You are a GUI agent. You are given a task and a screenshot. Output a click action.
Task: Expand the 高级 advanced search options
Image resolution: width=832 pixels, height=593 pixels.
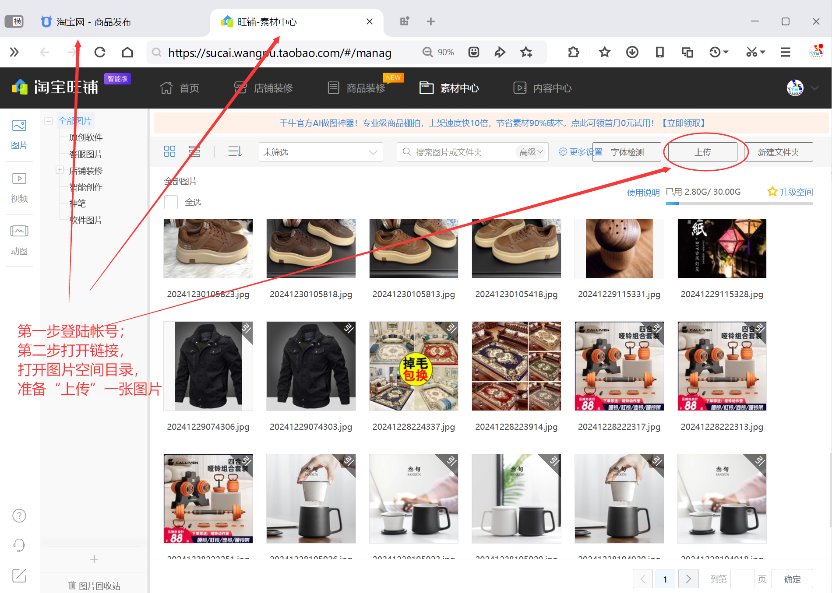pos(531,152)
